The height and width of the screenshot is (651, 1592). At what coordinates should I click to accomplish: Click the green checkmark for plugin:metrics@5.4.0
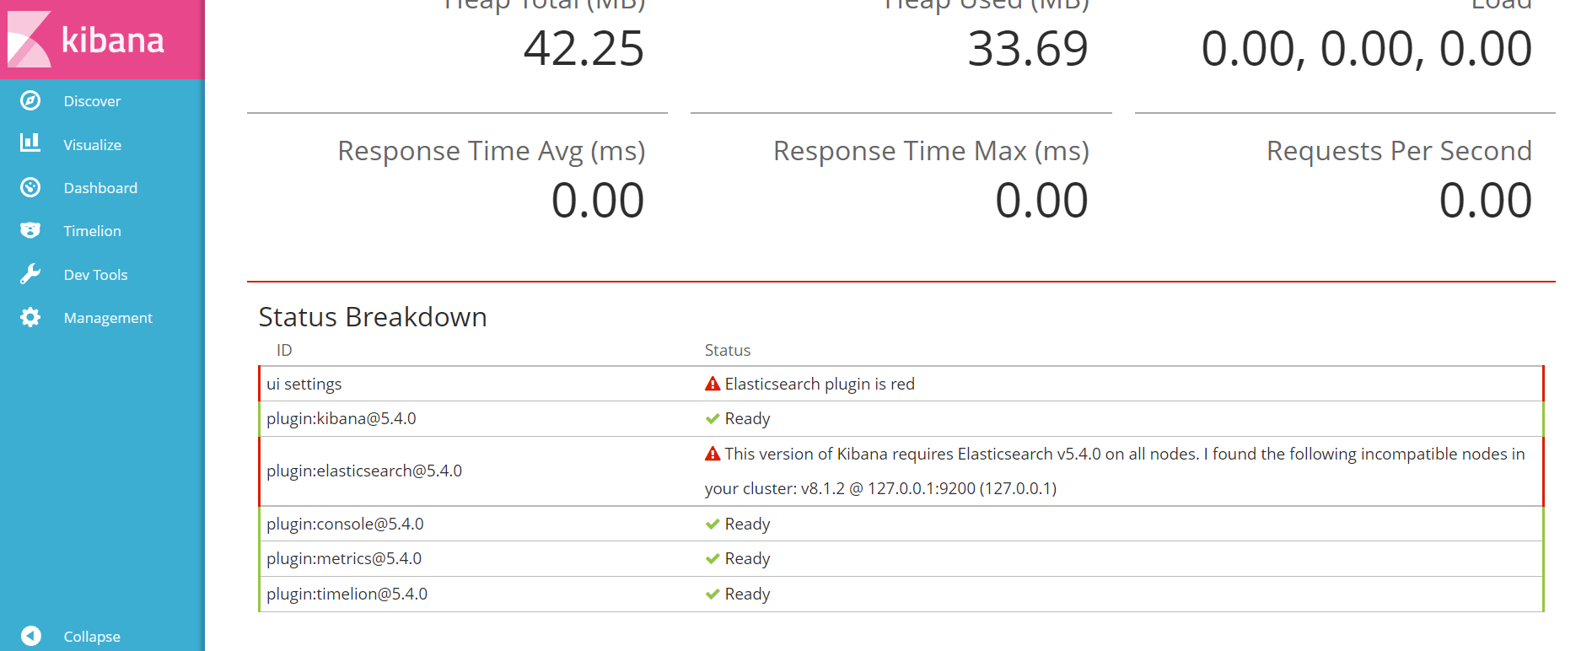(713, 559)
